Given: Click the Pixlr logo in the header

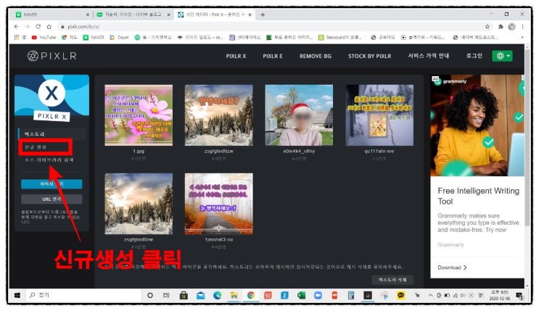Looking at the screenshot, I should [x=52, y=56].
